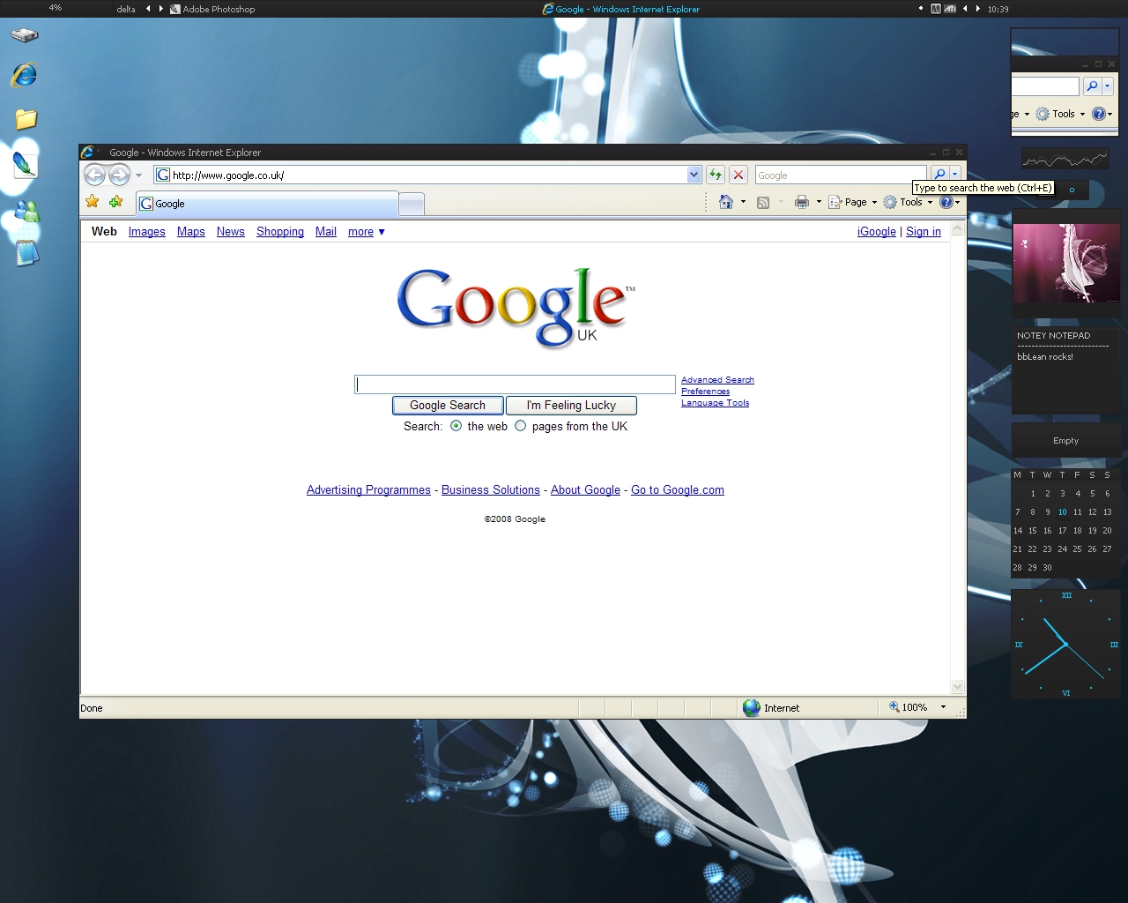This screenshot has width=1128, height=903.
Task: Open the Messenger buddies desktop icon
Action: (x=26, y=212)
